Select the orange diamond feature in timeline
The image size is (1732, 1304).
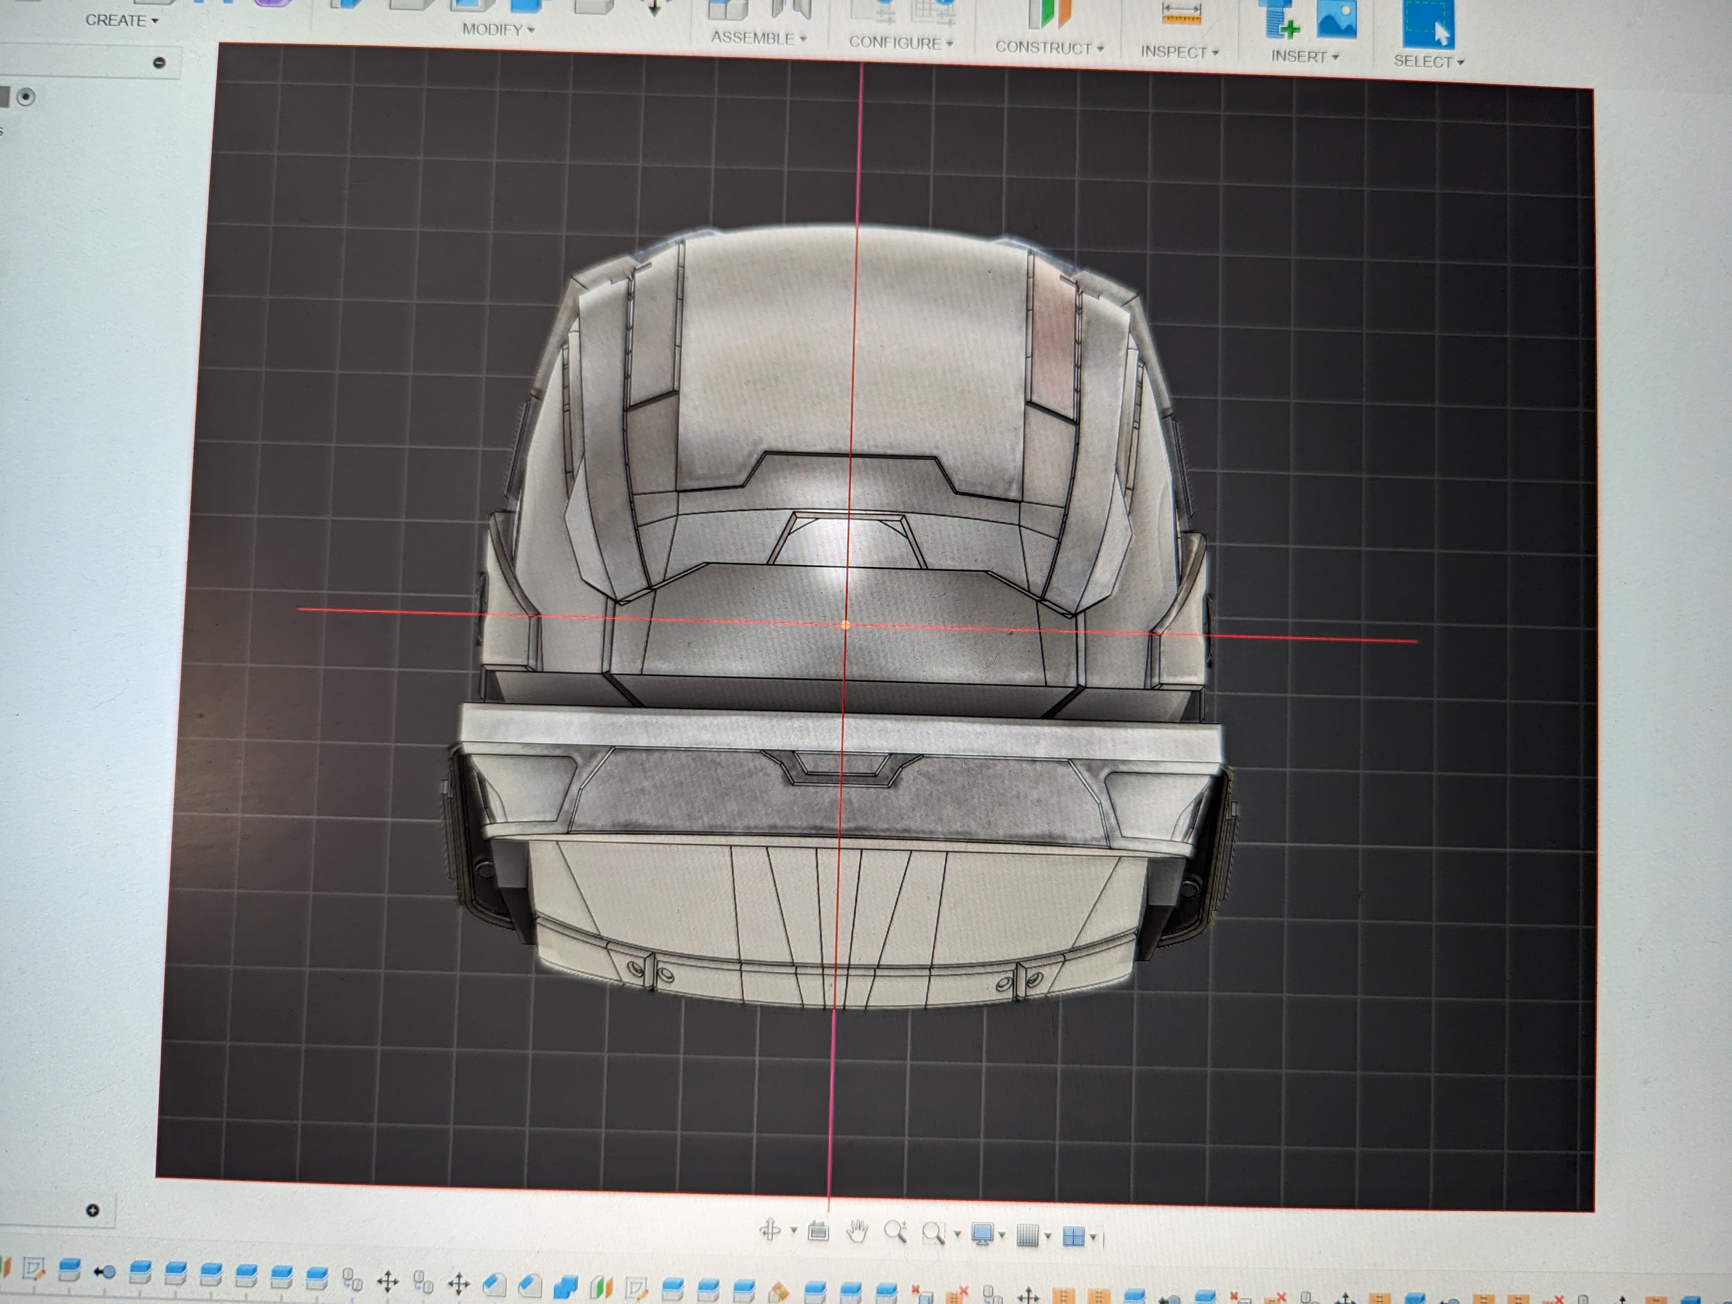778,1292
